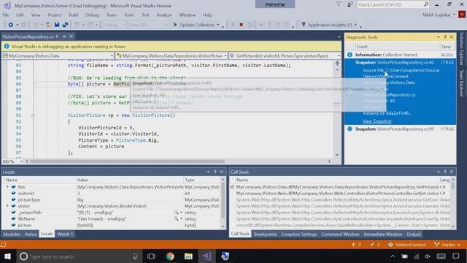Switch to the Exception Settings tab
Screen dimensions: 467x263
[x=299, y=234]
